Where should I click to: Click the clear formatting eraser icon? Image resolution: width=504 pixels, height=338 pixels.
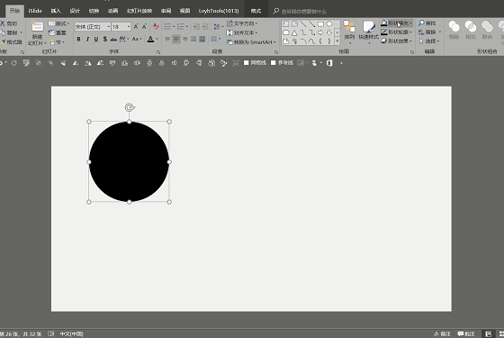coord(156,26)
